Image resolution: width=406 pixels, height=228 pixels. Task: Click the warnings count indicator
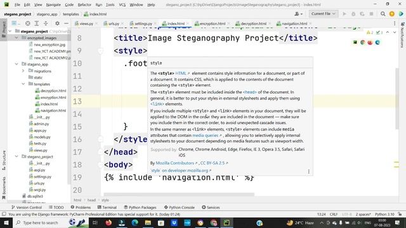click(370, 32)
